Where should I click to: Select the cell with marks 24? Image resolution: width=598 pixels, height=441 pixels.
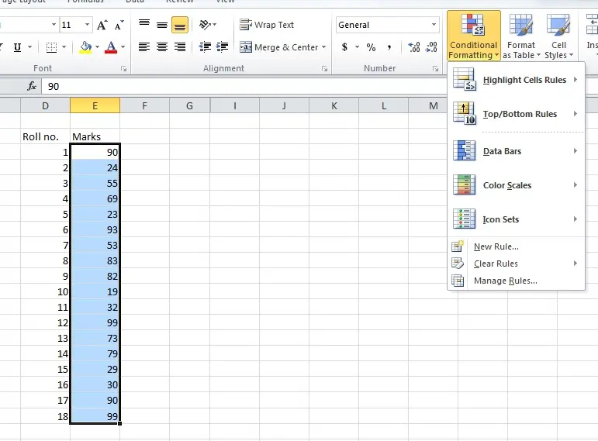(95, 167)
